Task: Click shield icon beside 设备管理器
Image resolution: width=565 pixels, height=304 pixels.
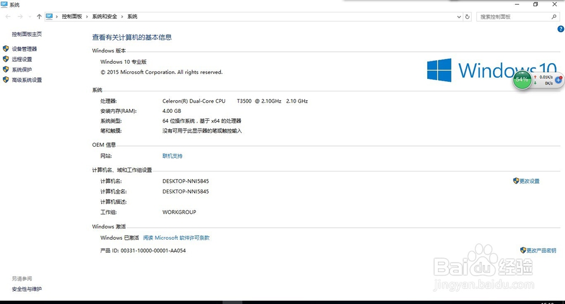Action: 6,49
